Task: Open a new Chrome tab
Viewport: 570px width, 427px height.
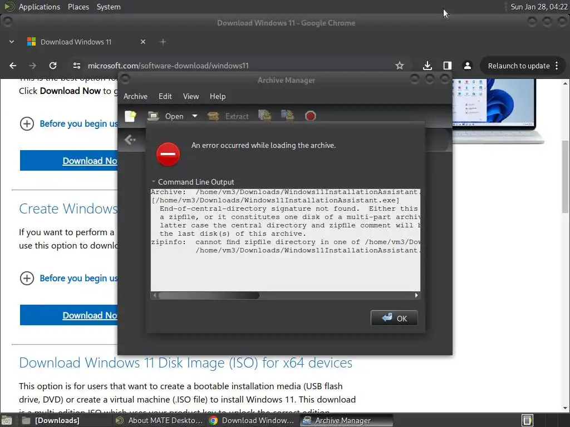Action: (163, 42)
